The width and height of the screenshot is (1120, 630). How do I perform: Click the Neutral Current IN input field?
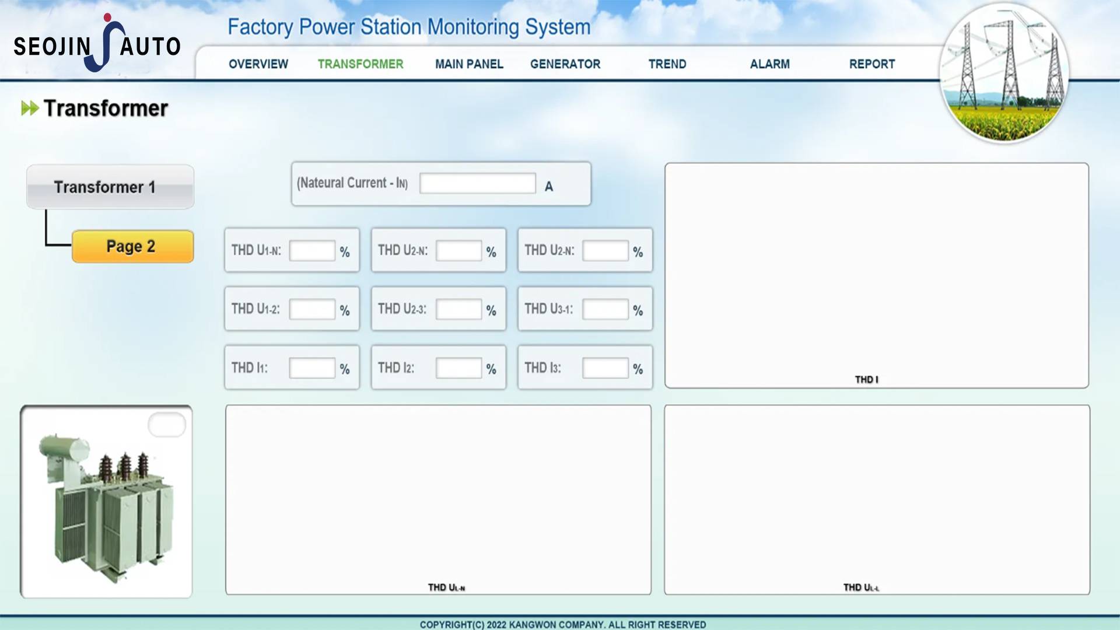point(477,184)
